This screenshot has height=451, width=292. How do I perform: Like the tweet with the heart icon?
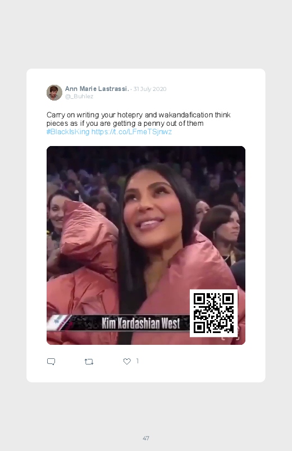tap(127, 361)
